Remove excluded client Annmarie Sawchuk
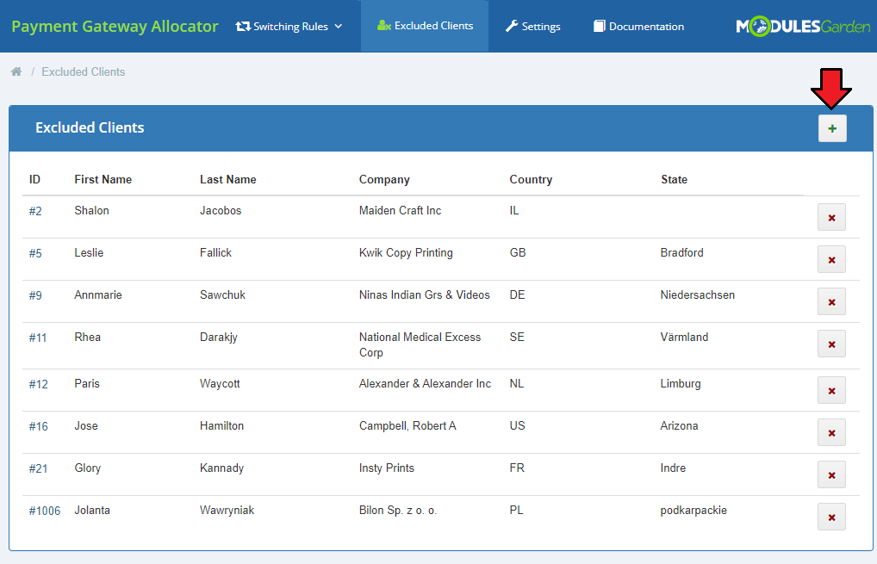The width and height of the screenshot is (877, 564). 831,302
